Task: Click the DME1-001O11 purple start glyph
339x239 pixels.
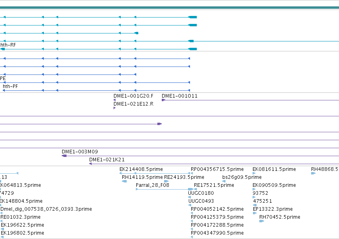Action: (163, 100)
